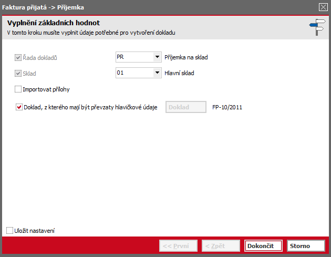Image resolution: width=331 pixels, height=257 pixels.
Task: Close the Faktura přijatá dialog window
Action: (323, 7)
